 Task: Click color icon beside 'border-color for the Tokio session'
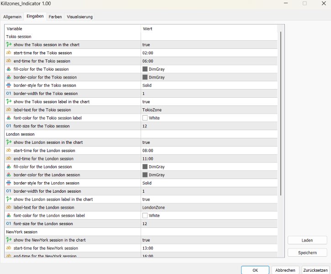click(x=9, y=77)
